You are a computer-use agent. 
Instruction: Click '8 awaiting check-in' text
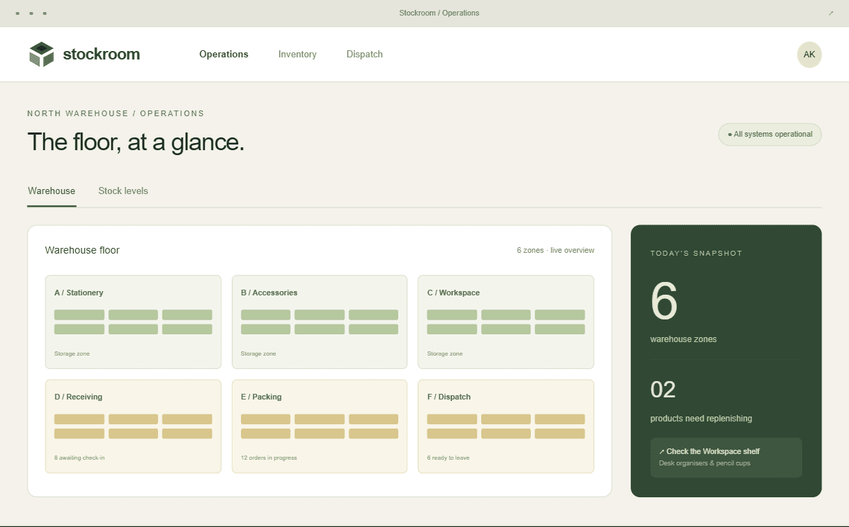[x=79, y=458]
